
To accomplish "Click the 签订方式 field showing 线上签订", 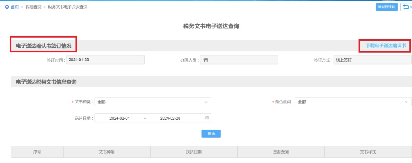I will click(372, 60).
